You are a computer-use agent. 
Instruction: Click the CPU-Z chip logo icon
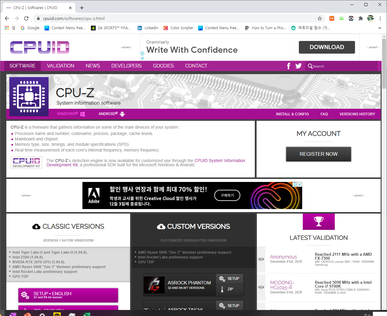[x=29, y=97]
